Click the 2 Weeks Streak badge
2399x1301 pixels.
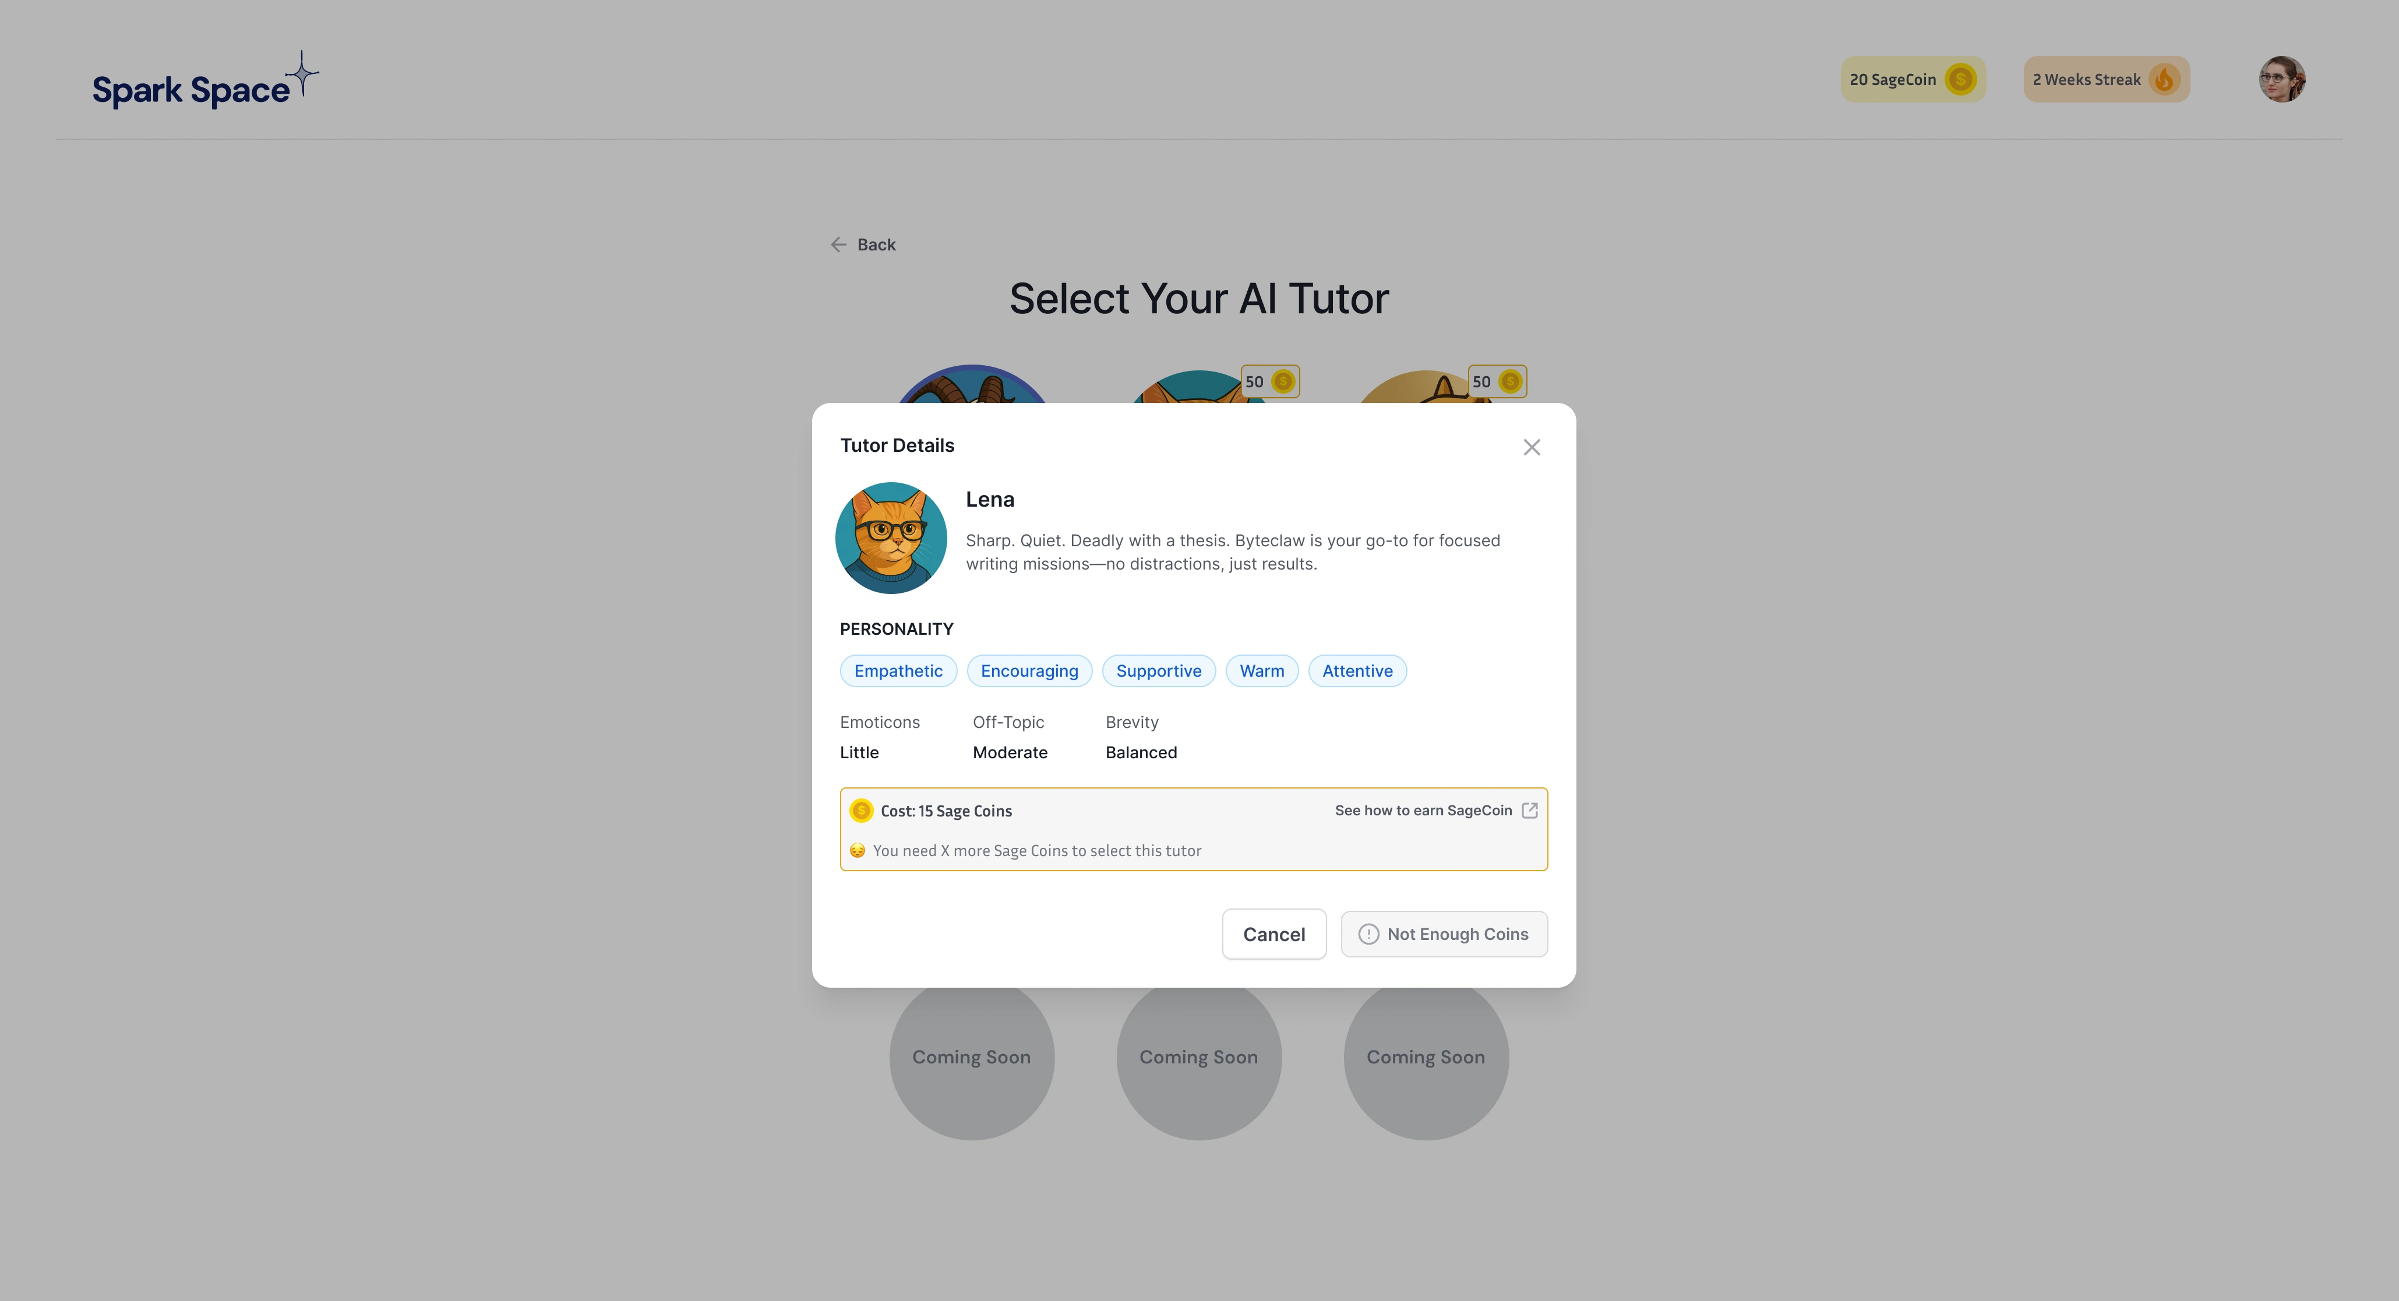pyautogui.click(x=2105, y=79)
